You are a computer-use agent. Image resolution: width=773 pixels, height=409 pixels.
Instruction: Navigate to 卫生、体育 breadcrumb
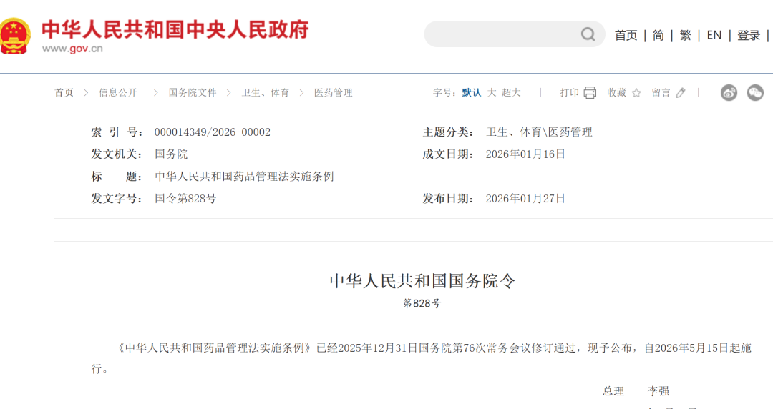pyautogui.click(x=265, y=93)
